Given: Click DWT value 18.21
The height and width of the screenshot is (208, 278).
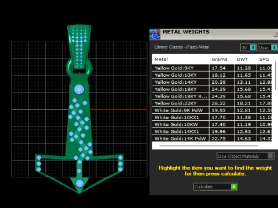Looking at the screenshot, I should (244, 103).
